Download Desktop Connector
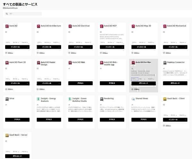192x159 pixels. coord(175,83)
